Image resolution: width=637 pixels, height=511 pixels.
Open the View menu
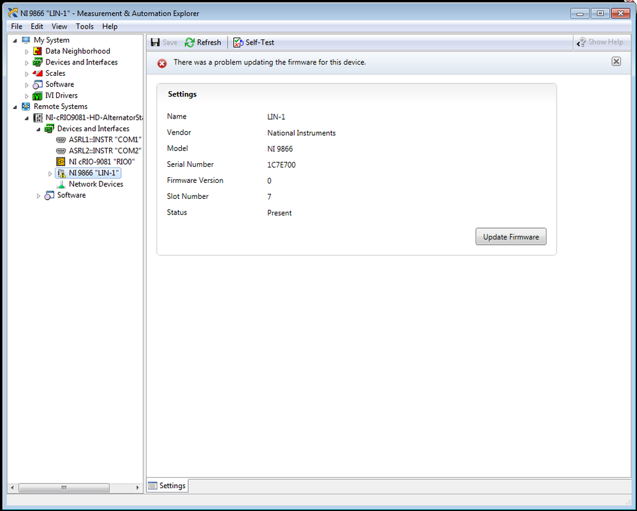[59, 26]
